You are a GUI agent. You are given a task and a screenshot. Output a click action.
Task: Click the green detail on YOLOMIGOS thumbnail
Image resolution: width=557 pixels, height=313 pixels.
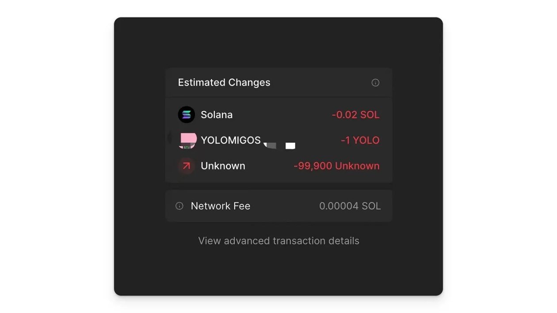click(x=187, y=147)
